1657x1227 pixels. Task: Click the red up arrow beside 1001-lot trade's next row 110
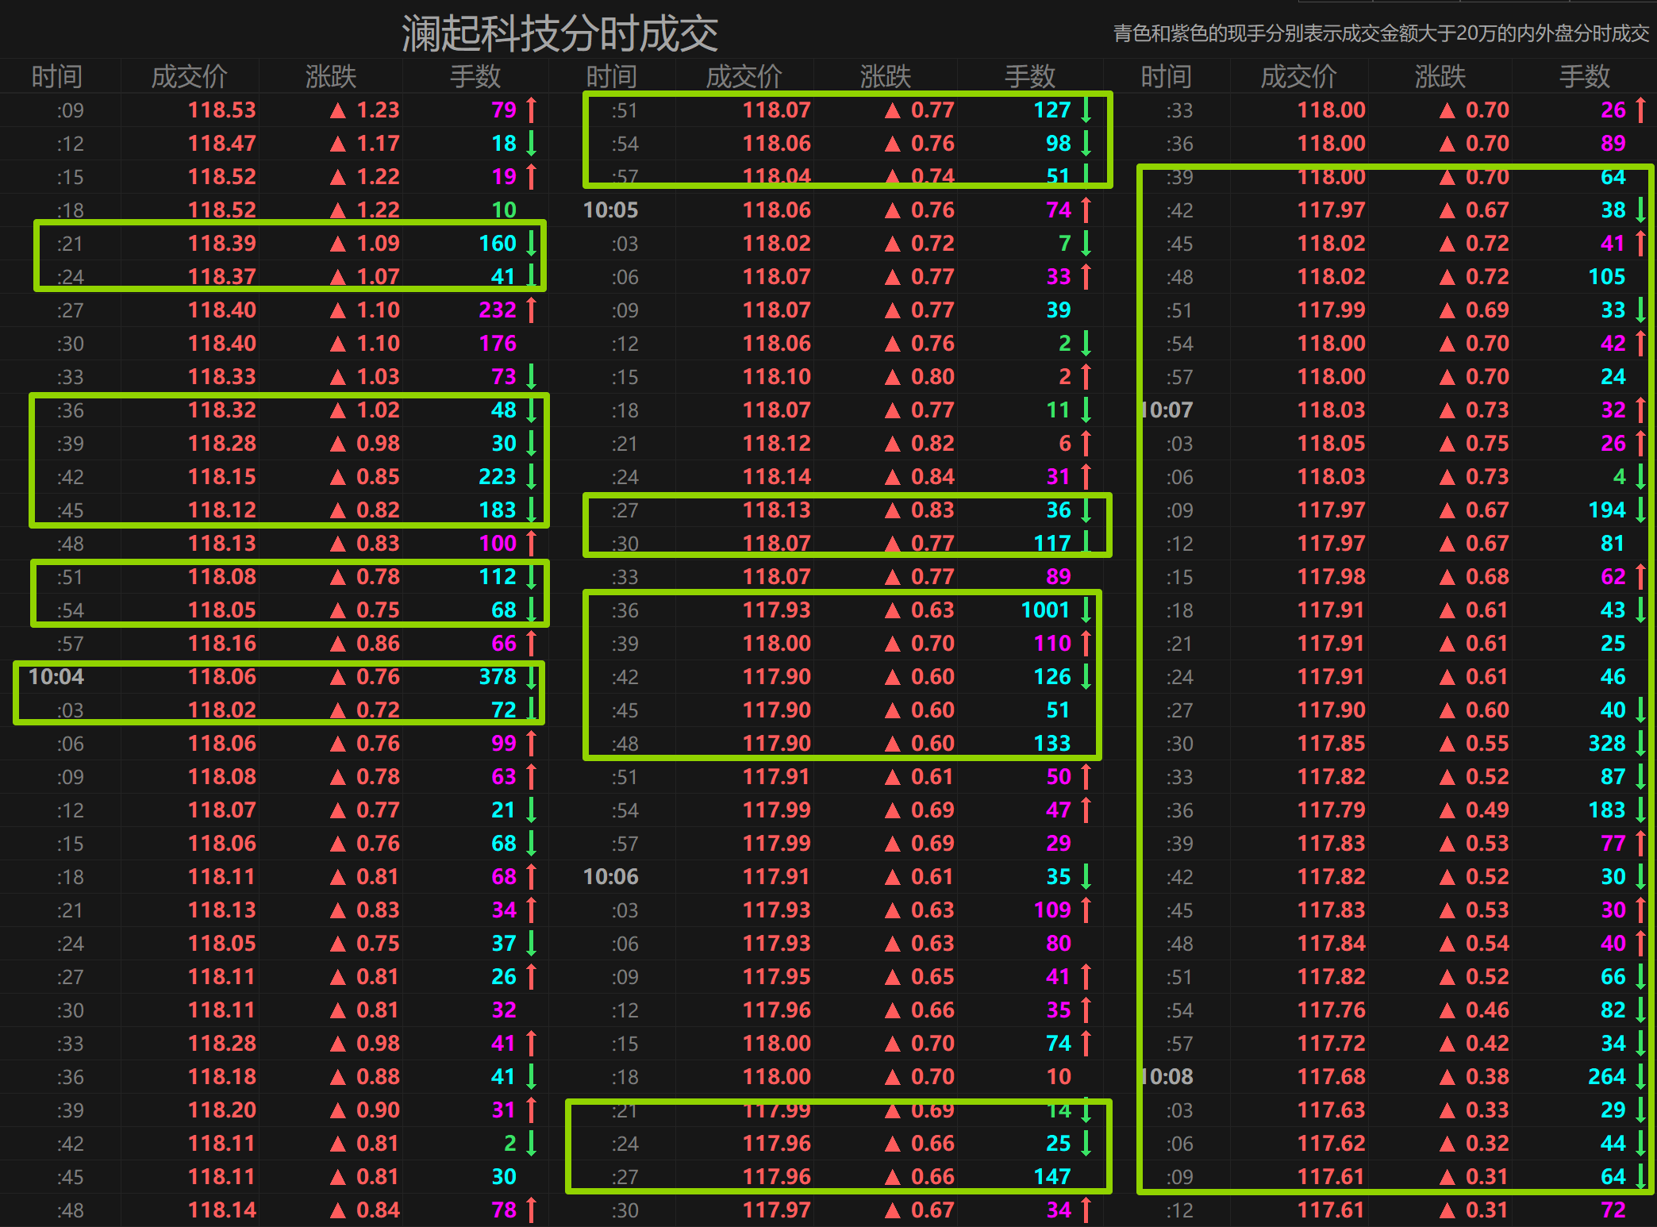click(1086, 643)
